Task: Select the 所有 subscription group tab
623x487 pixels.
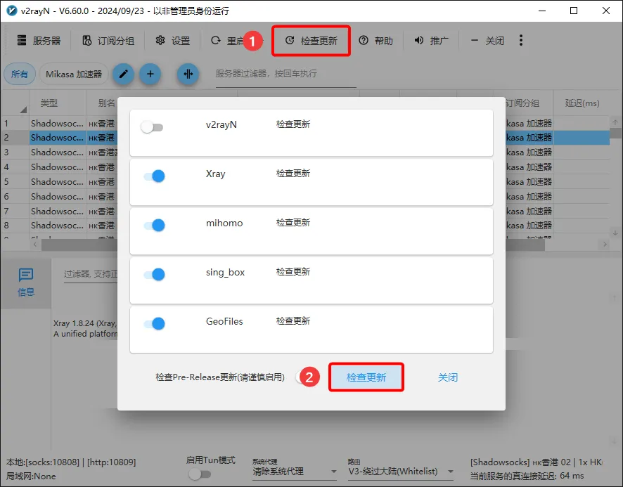Action: tap(20, 74)
